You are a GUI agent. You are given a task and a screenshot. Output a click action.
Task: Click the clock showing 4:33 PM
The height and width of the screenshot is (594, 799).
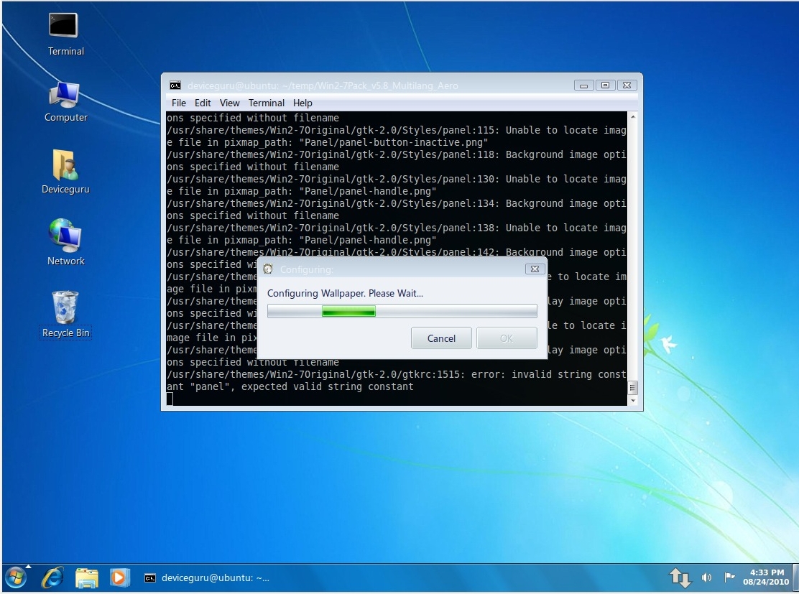[x=767, y=572]
